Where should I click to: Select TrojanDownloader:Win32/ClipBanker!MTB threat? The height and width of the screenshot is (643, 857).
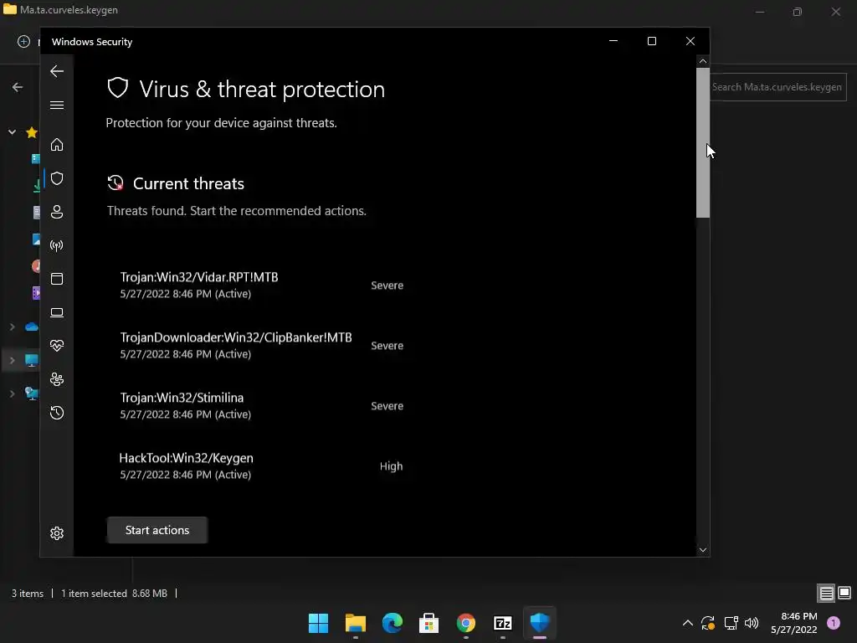tap(261, 345)
